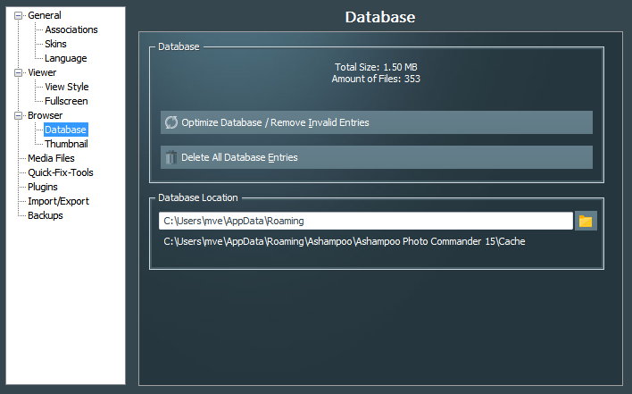Select Skins in the settings tree
Viewport: 632px width, 394px height.
pos(55,44)
